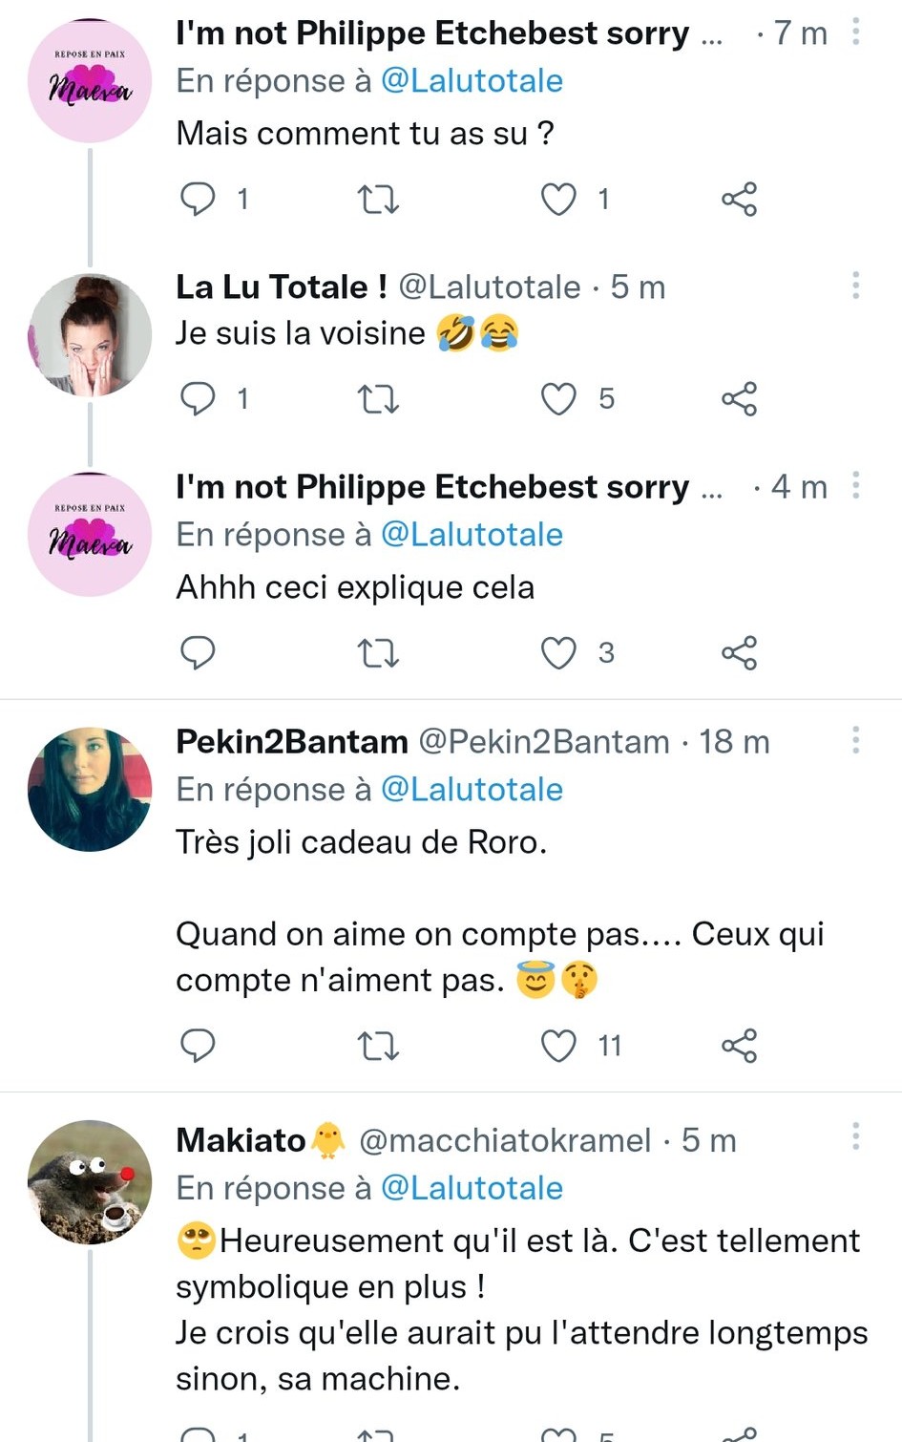Open the @Lalutotale mention in Makiato's reply

tap(472, 1188)
